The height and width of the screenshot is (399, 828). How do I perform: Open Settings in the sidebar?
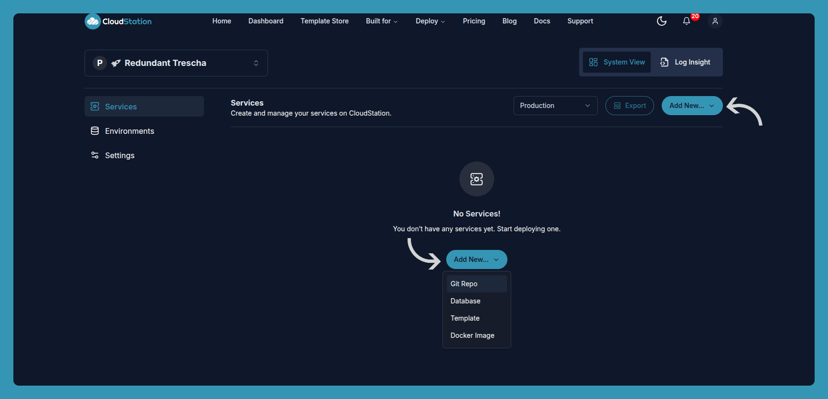tap(144, 155)
